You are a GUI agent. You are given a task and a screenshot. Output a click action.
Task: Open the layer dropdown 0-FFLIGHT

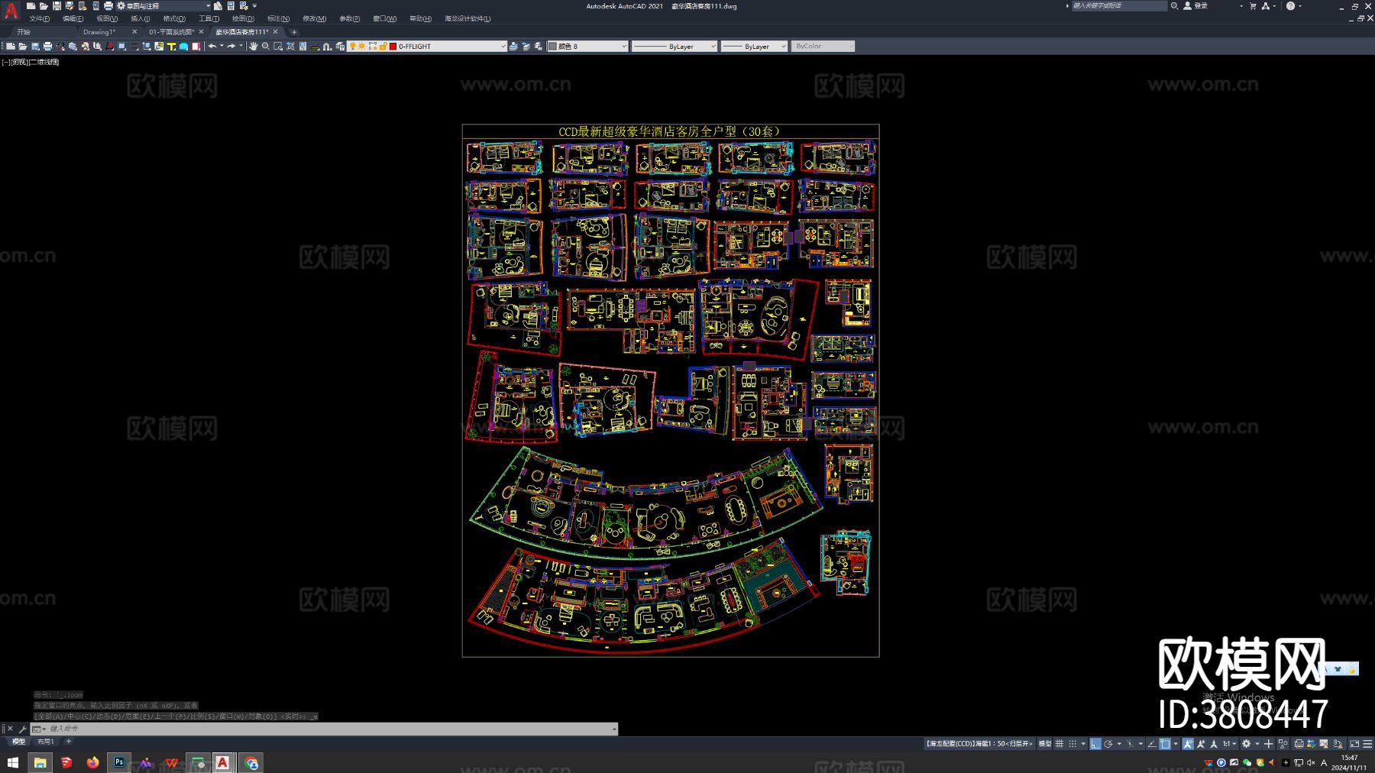click(427, 47)
